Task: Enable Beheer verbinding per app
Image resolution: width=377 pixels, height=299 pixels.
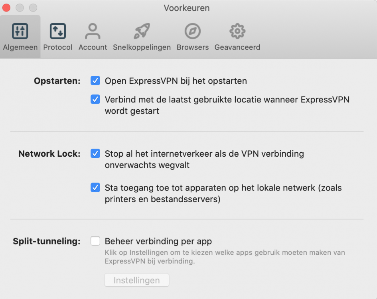Action: [x=95, y=241]
